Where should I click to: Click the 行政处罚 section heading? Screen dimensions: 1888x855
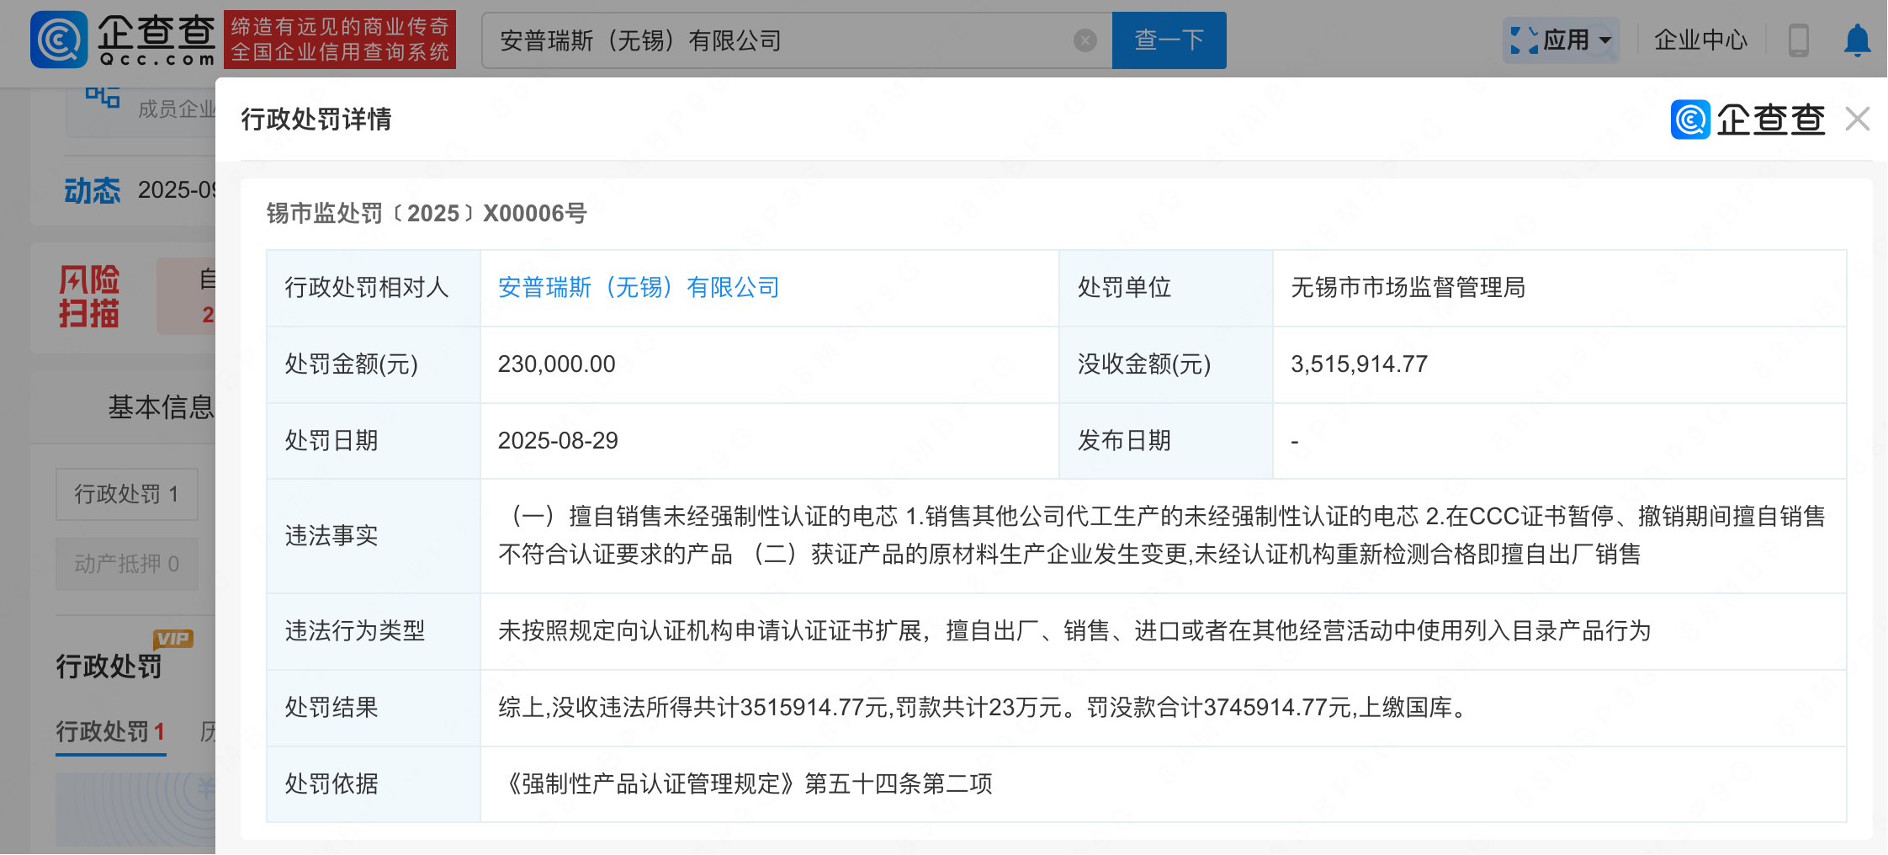point(109,666)
